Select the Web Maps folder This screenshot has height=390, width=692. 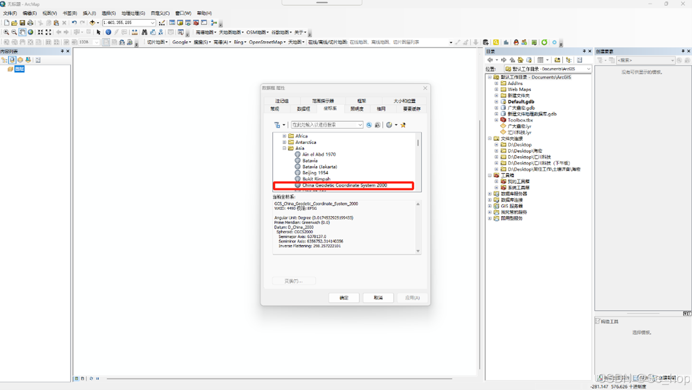(x=519, y=89)
